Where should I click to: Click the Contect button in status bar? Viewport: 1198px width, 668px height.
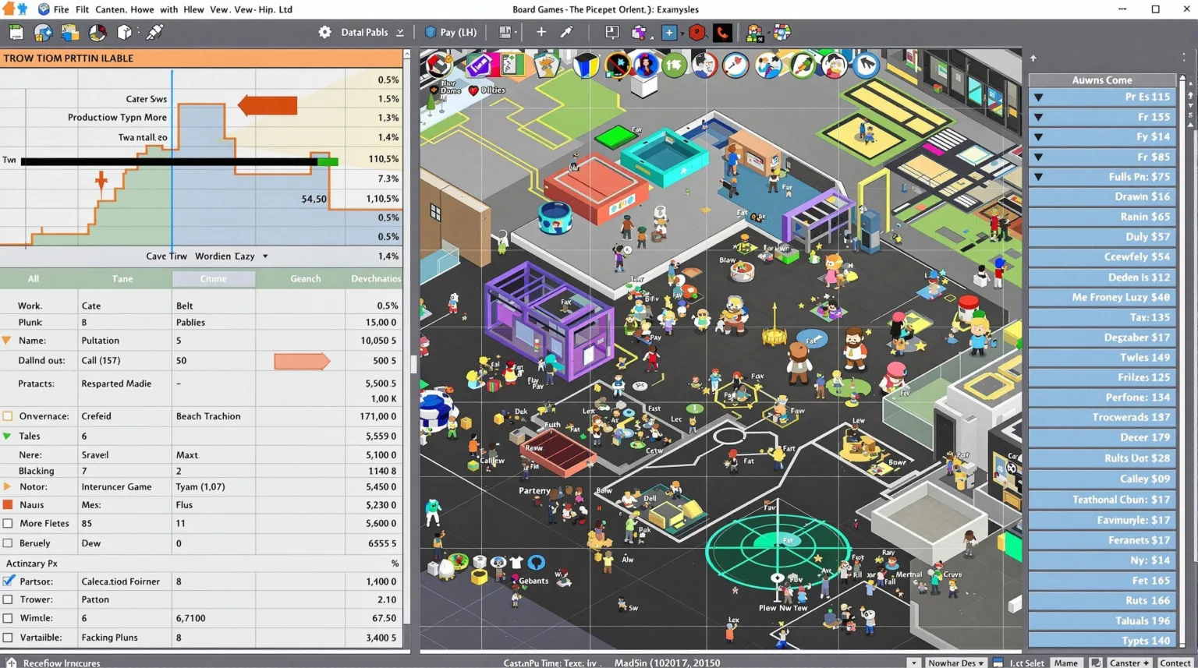point(1175,663)
